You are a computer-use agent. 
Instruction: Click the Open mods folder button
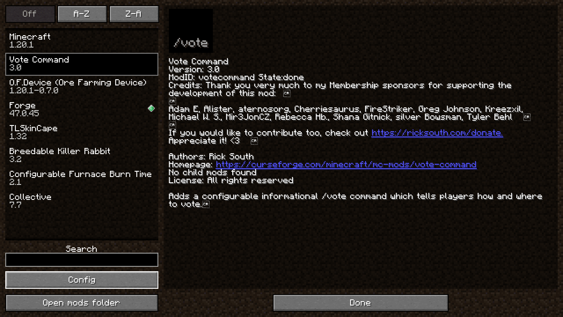pos(82,303)
